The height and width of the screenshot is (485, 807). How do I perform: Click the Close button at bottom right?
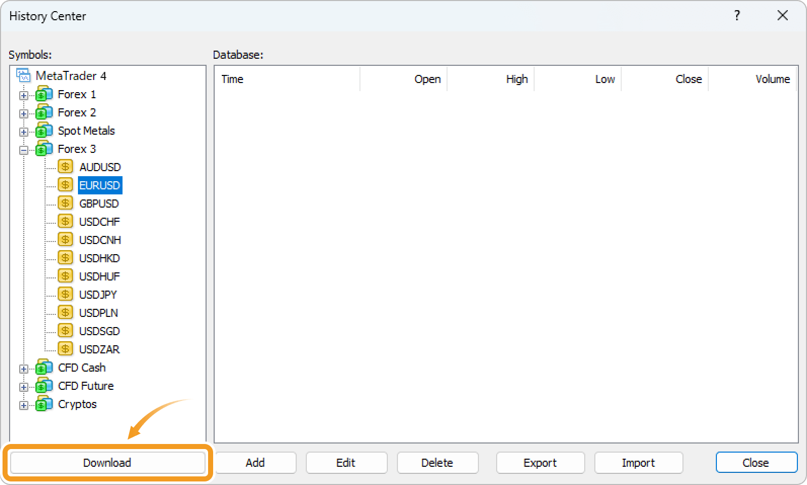(x=756, y=463)
